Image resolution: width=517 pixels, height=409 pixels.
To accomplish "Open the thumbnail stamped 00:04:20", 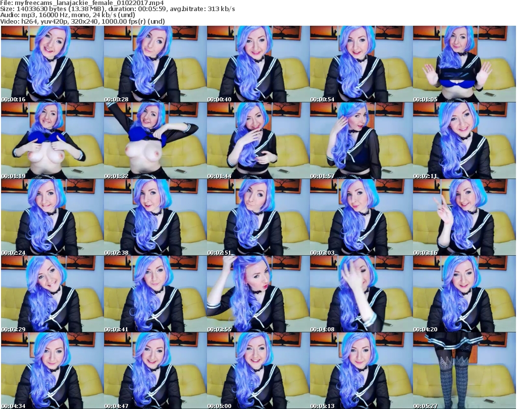I will pos(464,294).
